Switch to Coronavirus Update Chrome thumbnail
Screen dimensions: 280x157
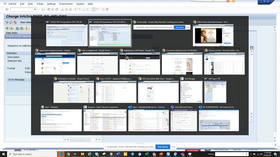pos(182,62)
